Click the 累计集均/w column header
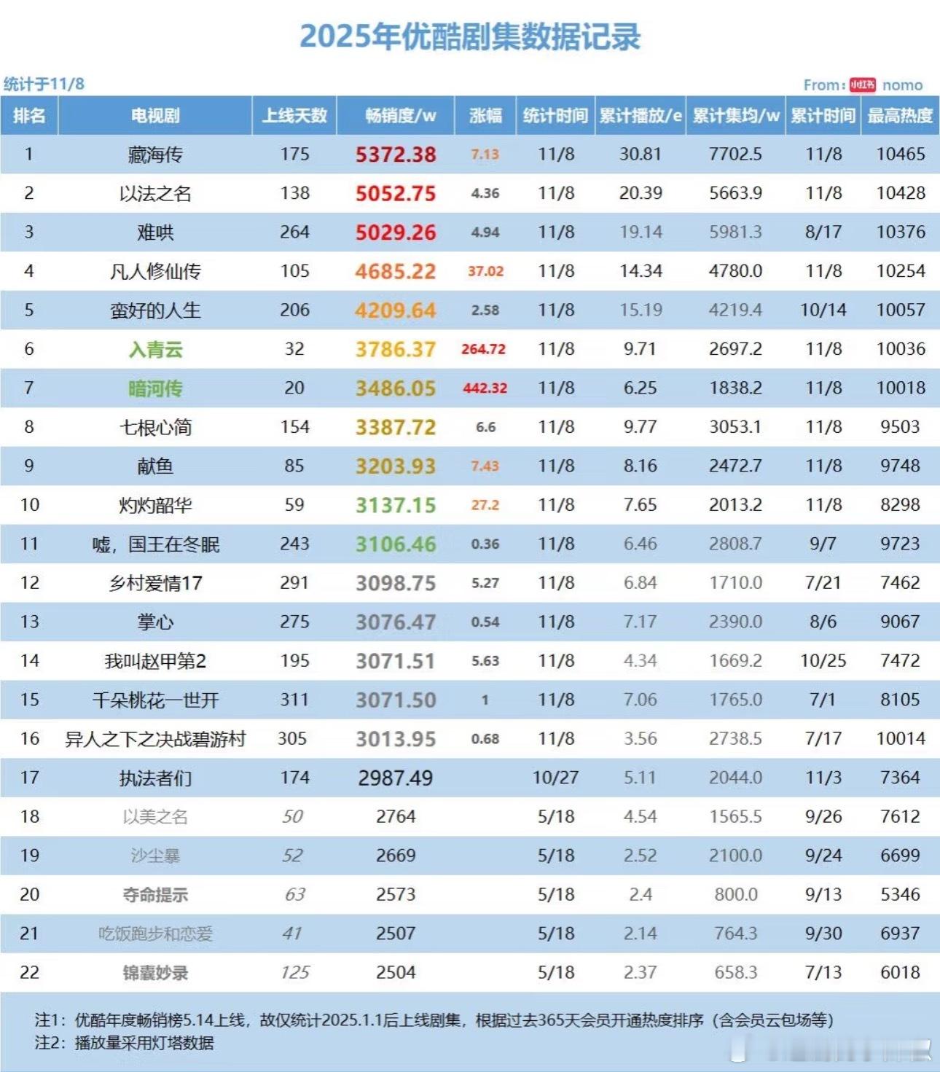The height and width of the screenshot is (1072, 940). pos(735,116)
